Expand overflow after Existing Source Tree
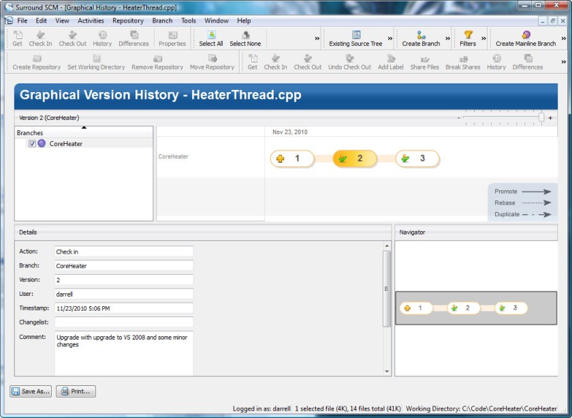 click(390, 39)
